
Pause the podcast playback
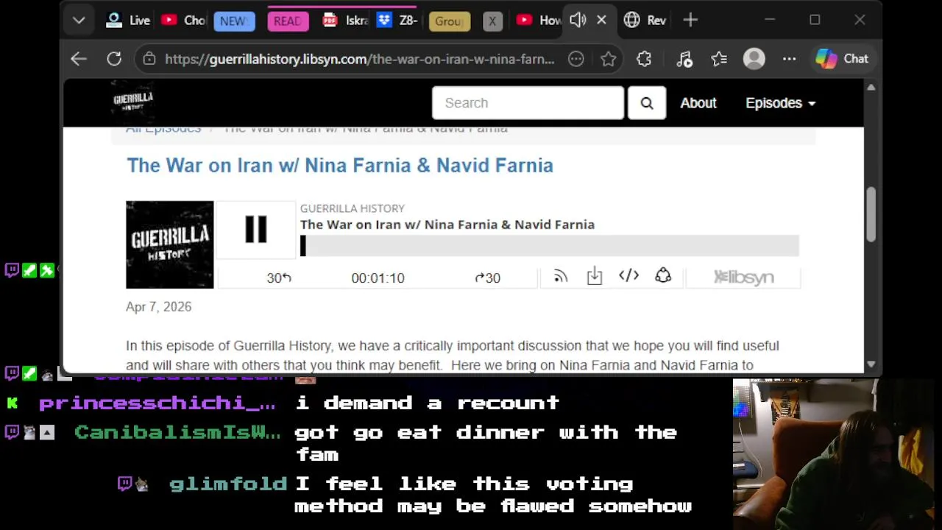(255, 230)
